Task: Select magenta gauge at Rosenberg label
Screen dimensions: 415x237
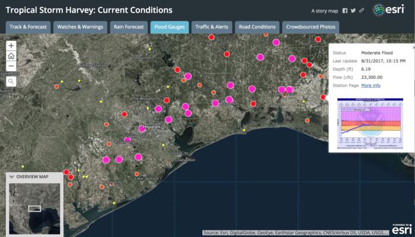Action: 127,140
